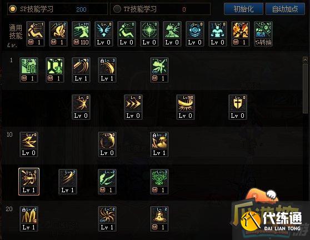Select the golden shield cross skill icon

(238, 107)
